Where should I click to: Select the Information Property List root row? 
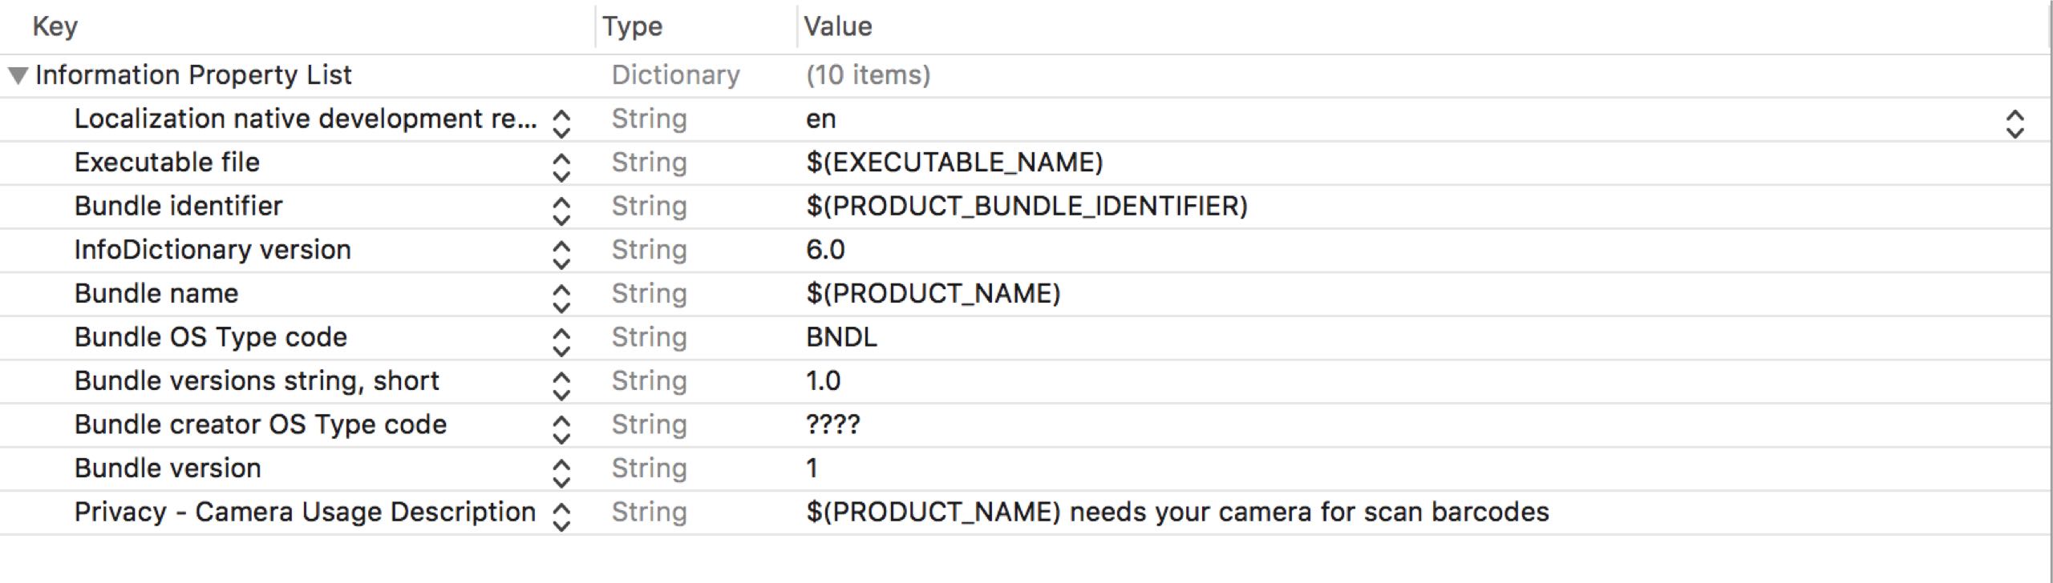tap(193, 75)
